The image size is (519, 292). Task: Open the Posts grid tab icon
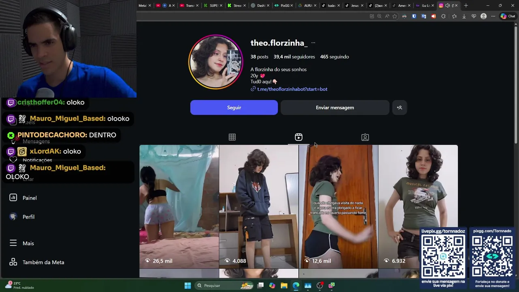[232, 137]
